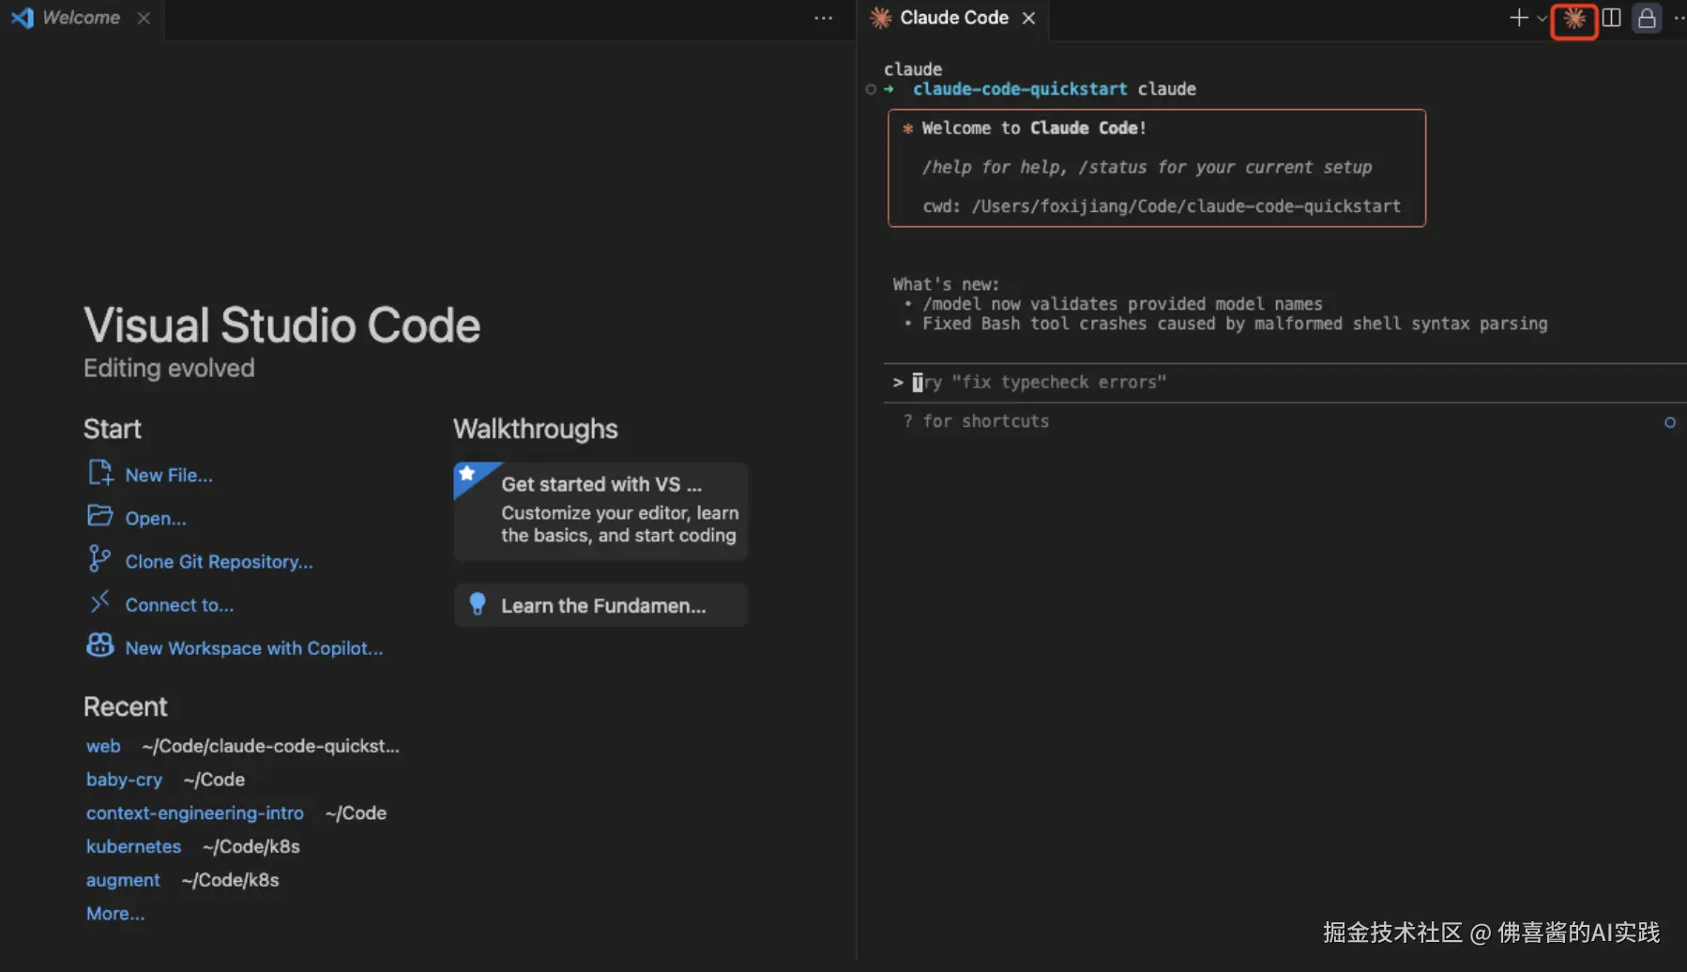
Task: Select the Claude Code tab
Action: tap(953, 18)
